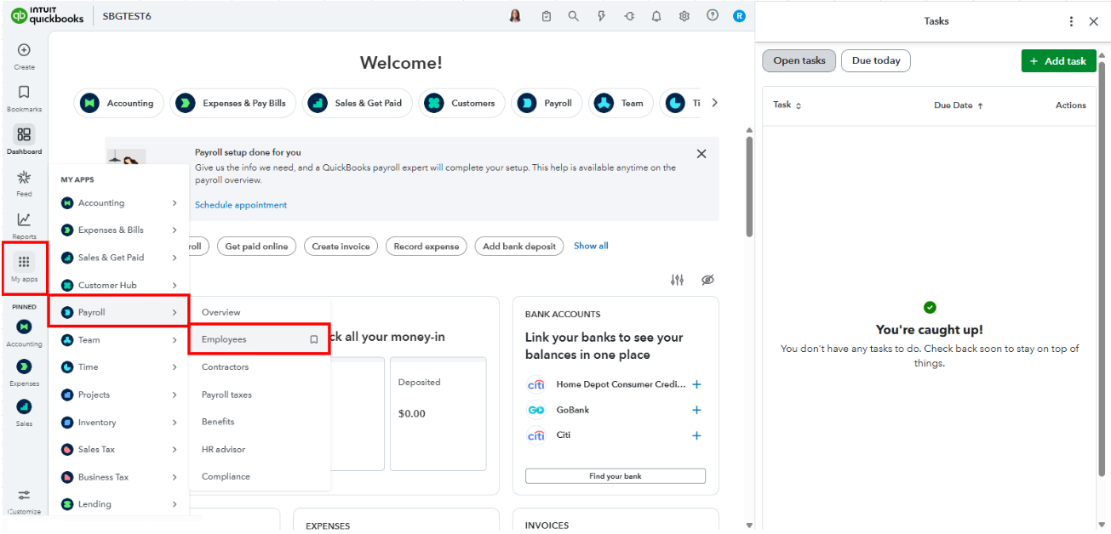Filter tasks by Due today
This screenshot has height=534, width=1111.
(x=876, y=60)
